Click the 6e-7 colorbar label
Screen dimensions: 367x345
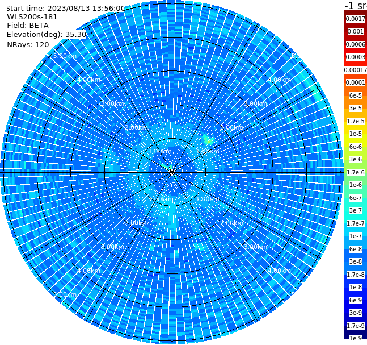356,198
